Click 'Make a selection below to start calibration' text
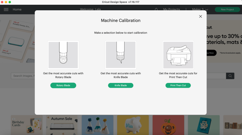The height and width of the screenshot is (135, 242). [121, 33]
